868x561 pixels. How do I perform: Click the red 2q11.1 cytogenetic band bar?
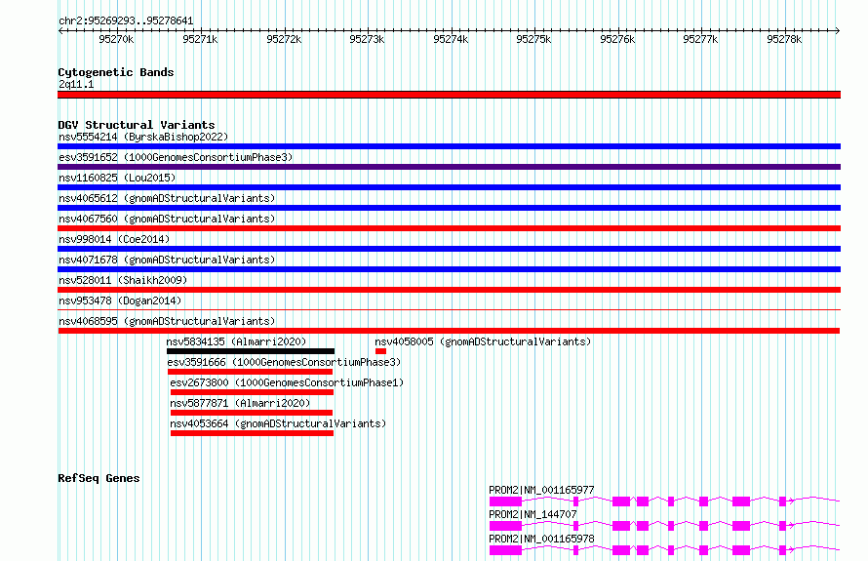(x=449, y=95)
